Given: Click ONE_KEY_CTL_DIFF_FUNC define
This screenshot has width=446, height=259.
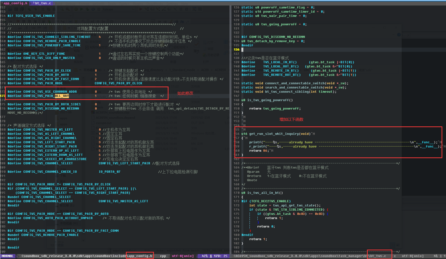Looking at the screenshot, I should [x=44, y=54].
